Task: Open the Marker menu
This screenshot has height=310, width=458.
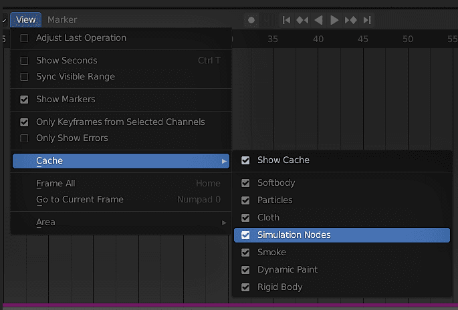Action: tap(62, 20)
